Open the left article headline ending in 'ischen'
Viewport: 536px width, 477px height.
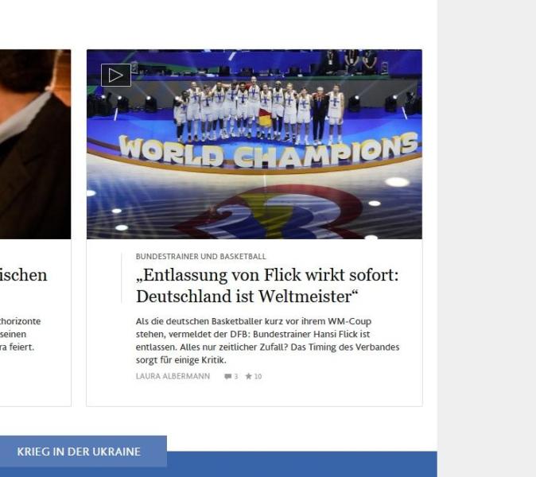pos(23,275)
